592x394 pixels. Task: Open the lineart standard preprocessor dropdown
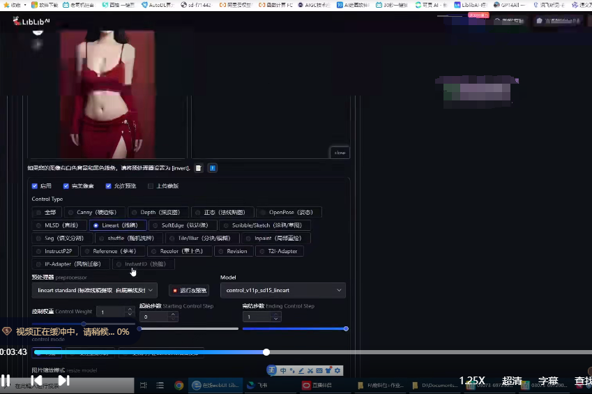coord(94,290)
